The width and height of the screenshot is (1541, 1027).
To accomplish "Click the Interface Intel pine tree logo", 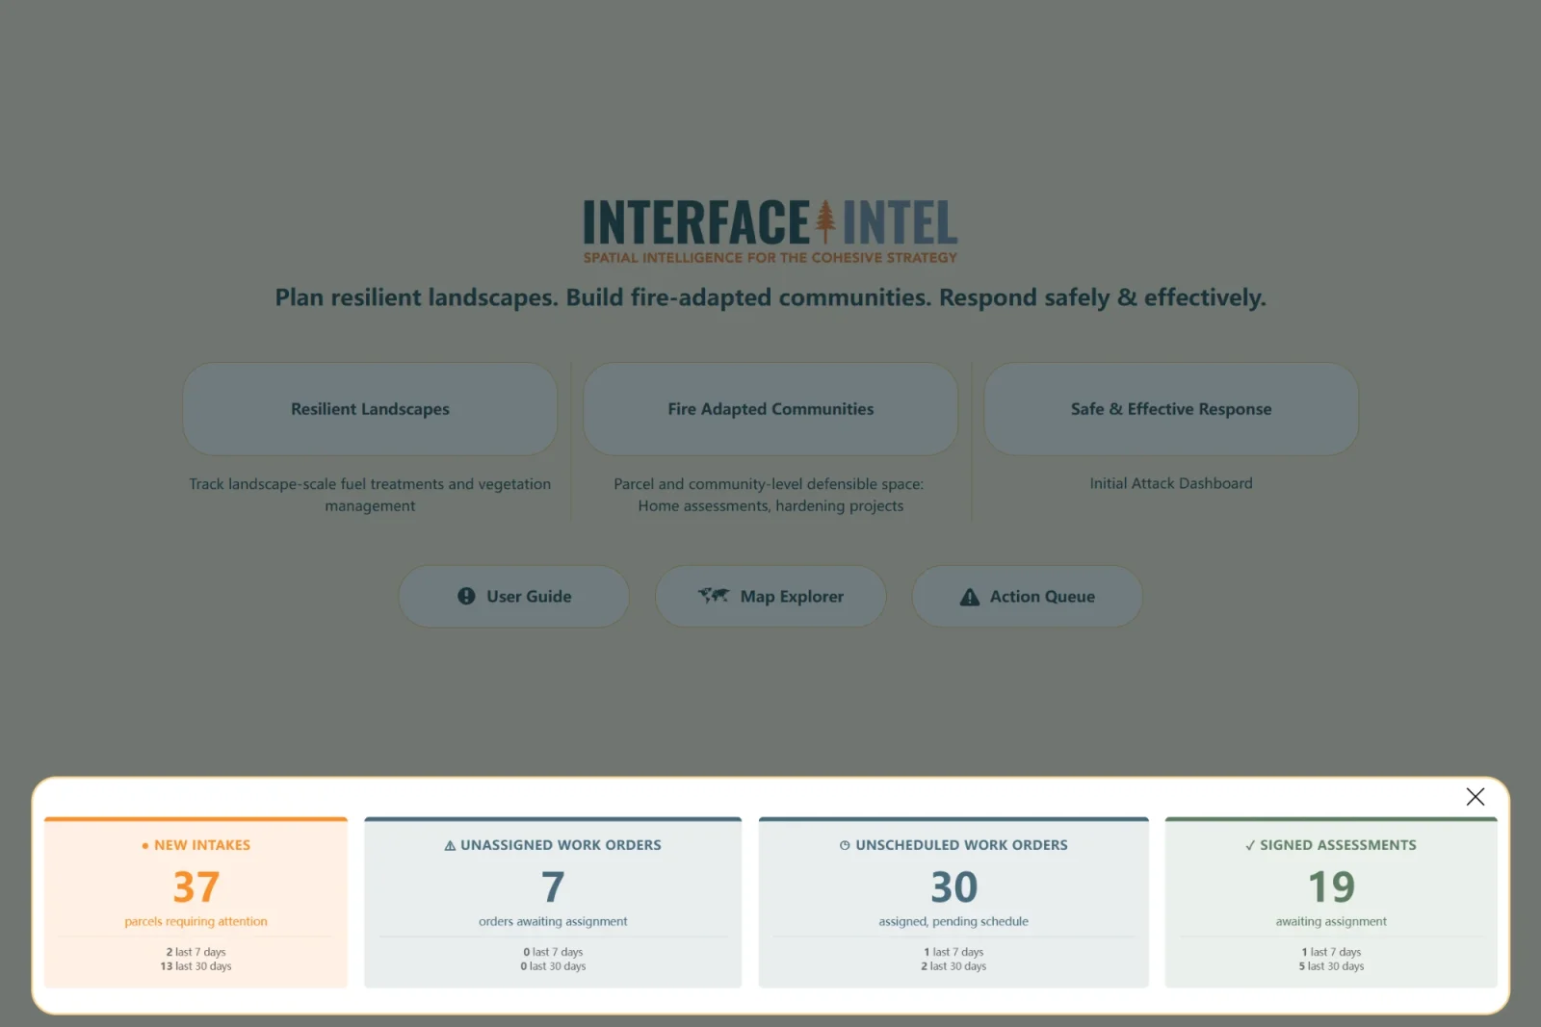I will pyautogui.click(x=825, y=221).
